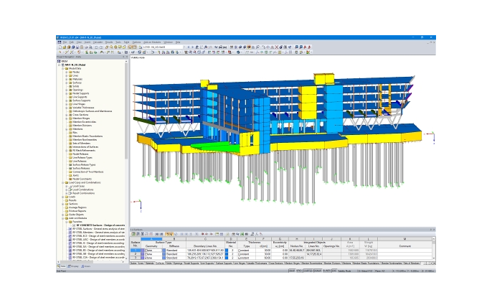Toggle CARTES in the status bar

coord(308,271)
